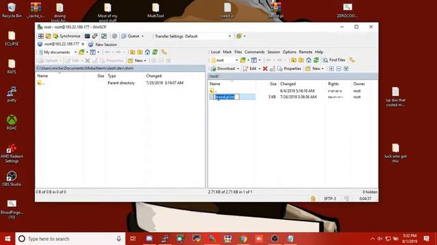Open the Help menu

(319, 52)
